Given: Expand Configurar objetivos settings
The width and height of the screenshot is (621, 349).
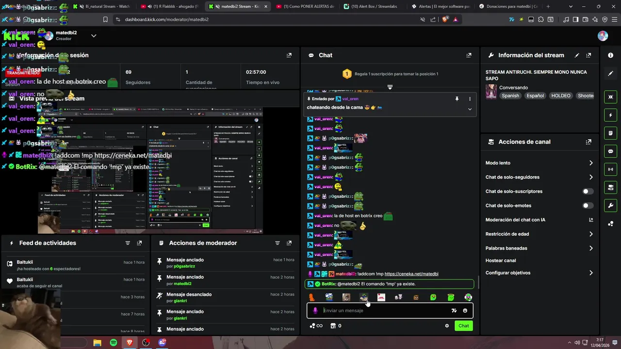Looking at the screenshot, I should coord(591,273).
